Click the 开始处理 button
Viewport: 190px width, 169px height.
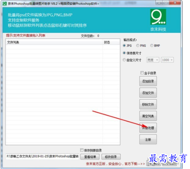[x=148, y=128]
